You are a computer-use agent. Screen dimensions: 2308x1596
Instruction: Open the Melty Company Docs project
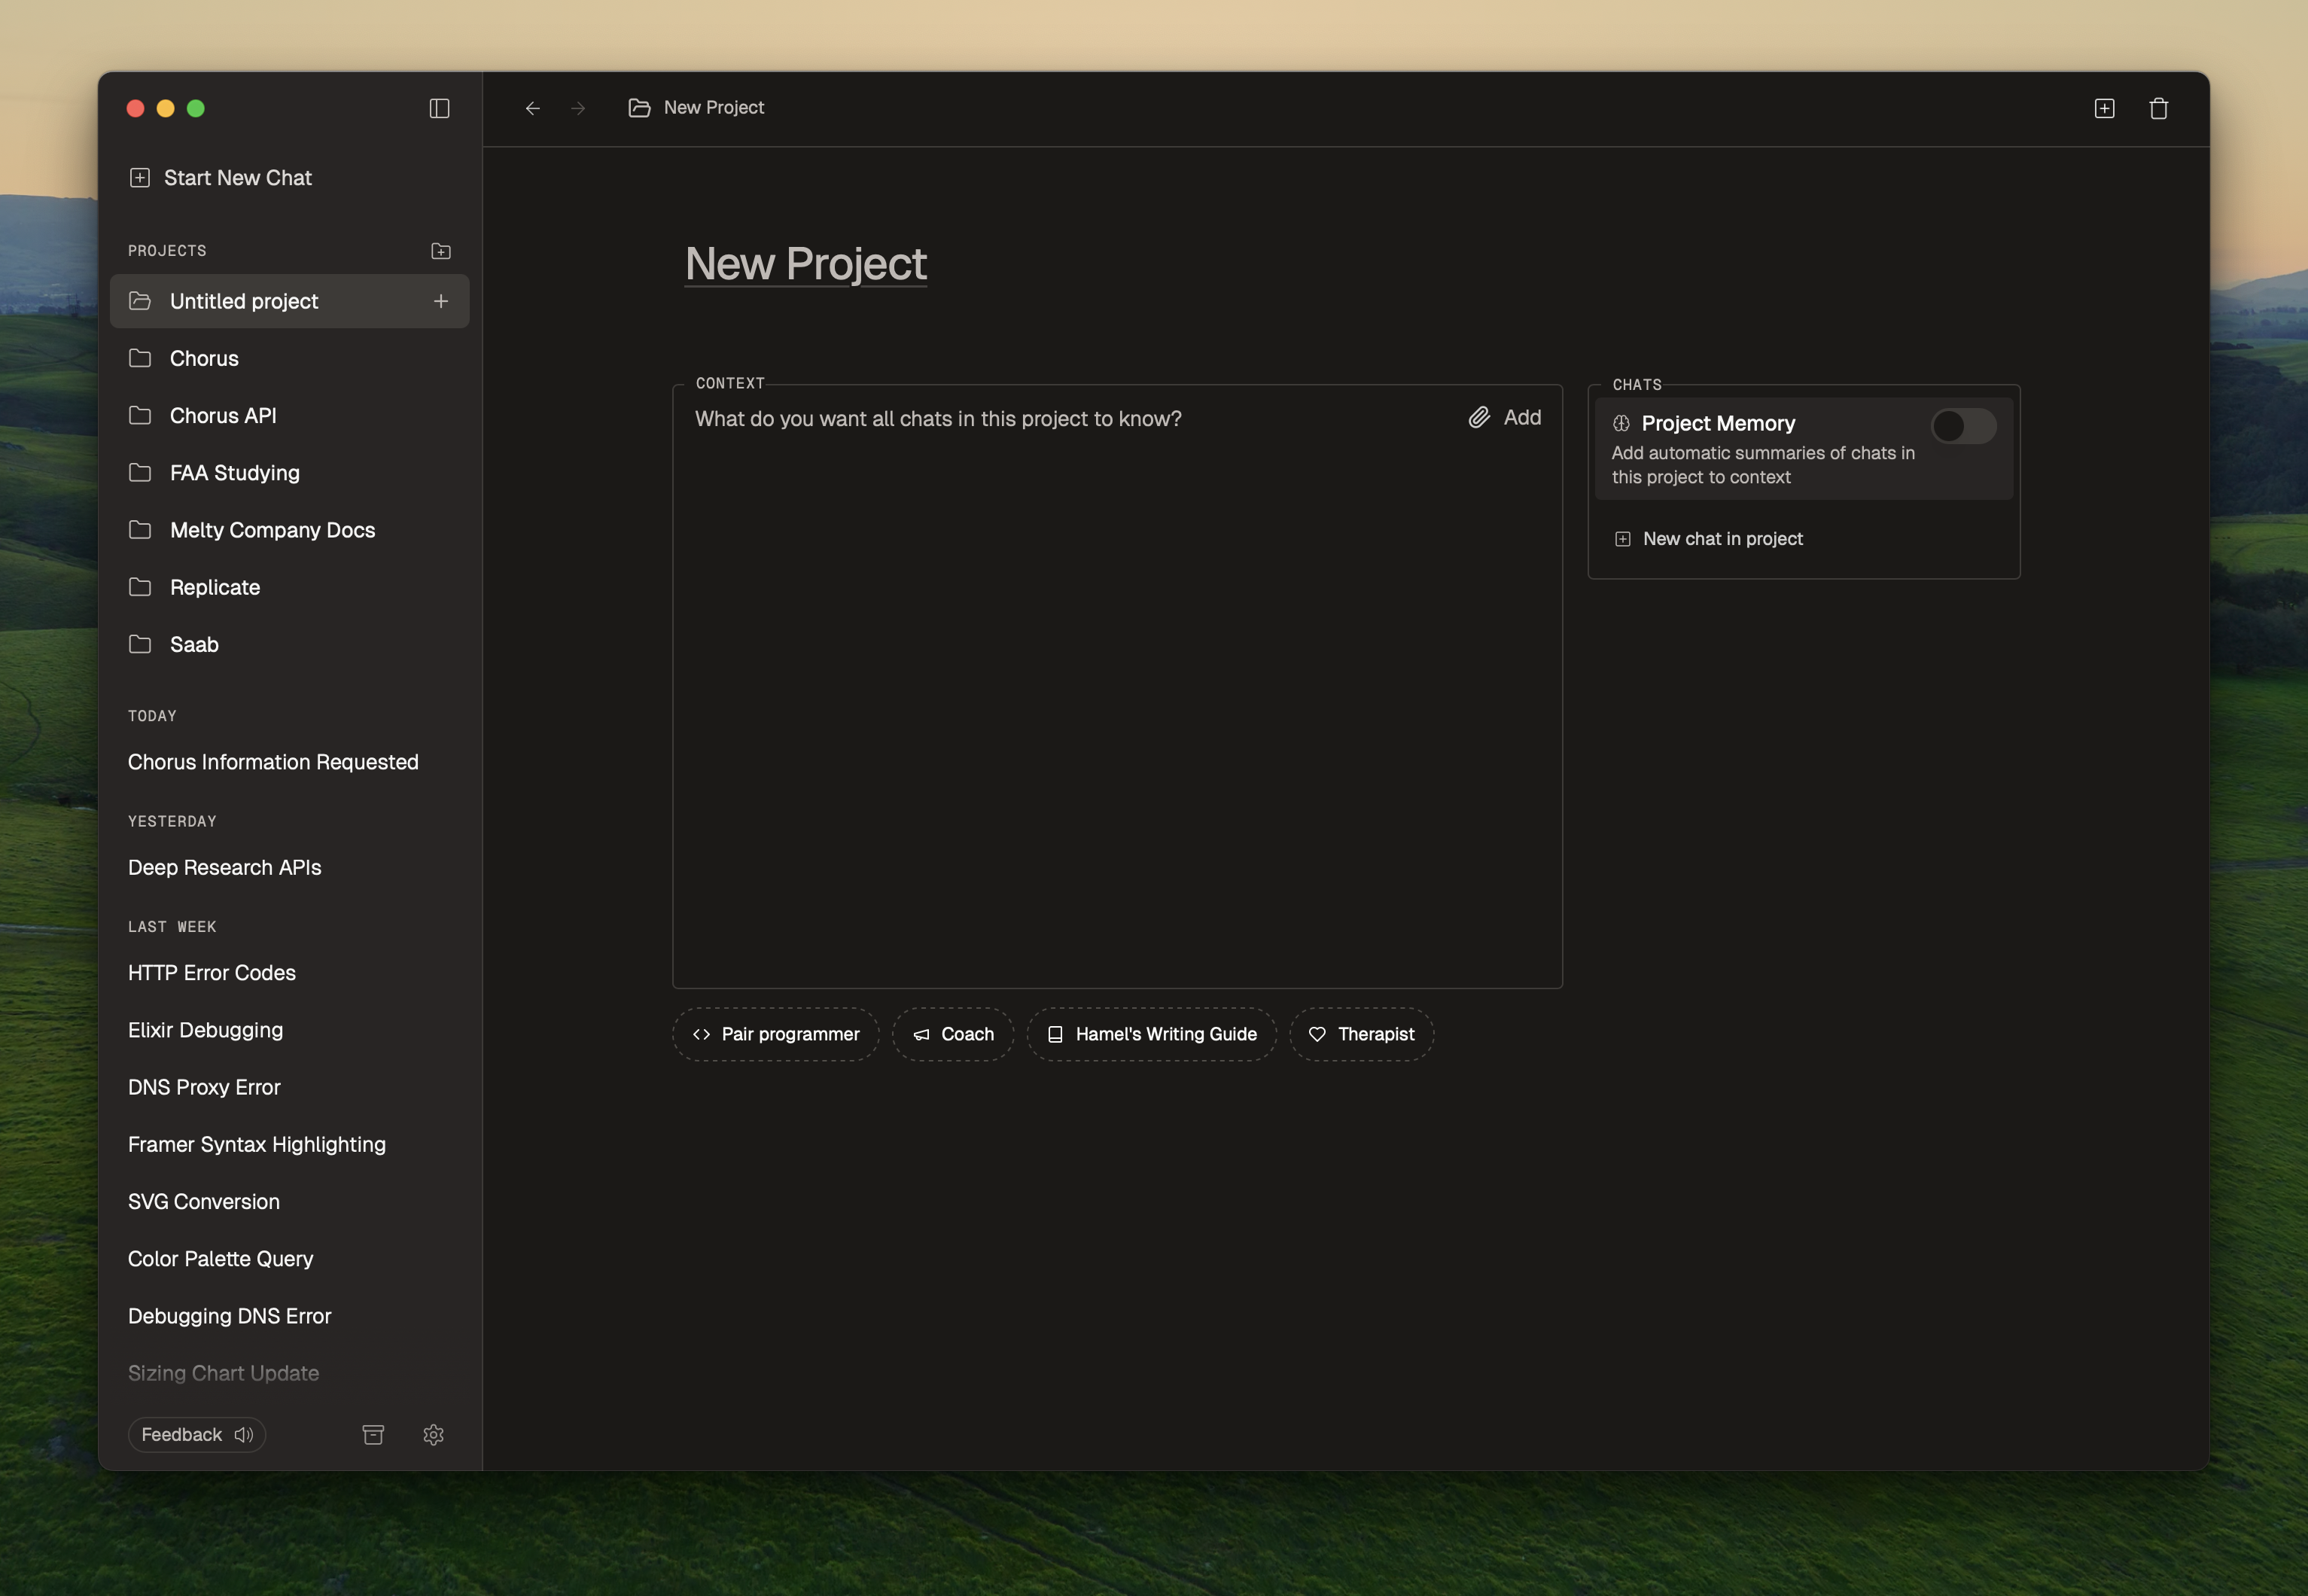tap(272, 530)
